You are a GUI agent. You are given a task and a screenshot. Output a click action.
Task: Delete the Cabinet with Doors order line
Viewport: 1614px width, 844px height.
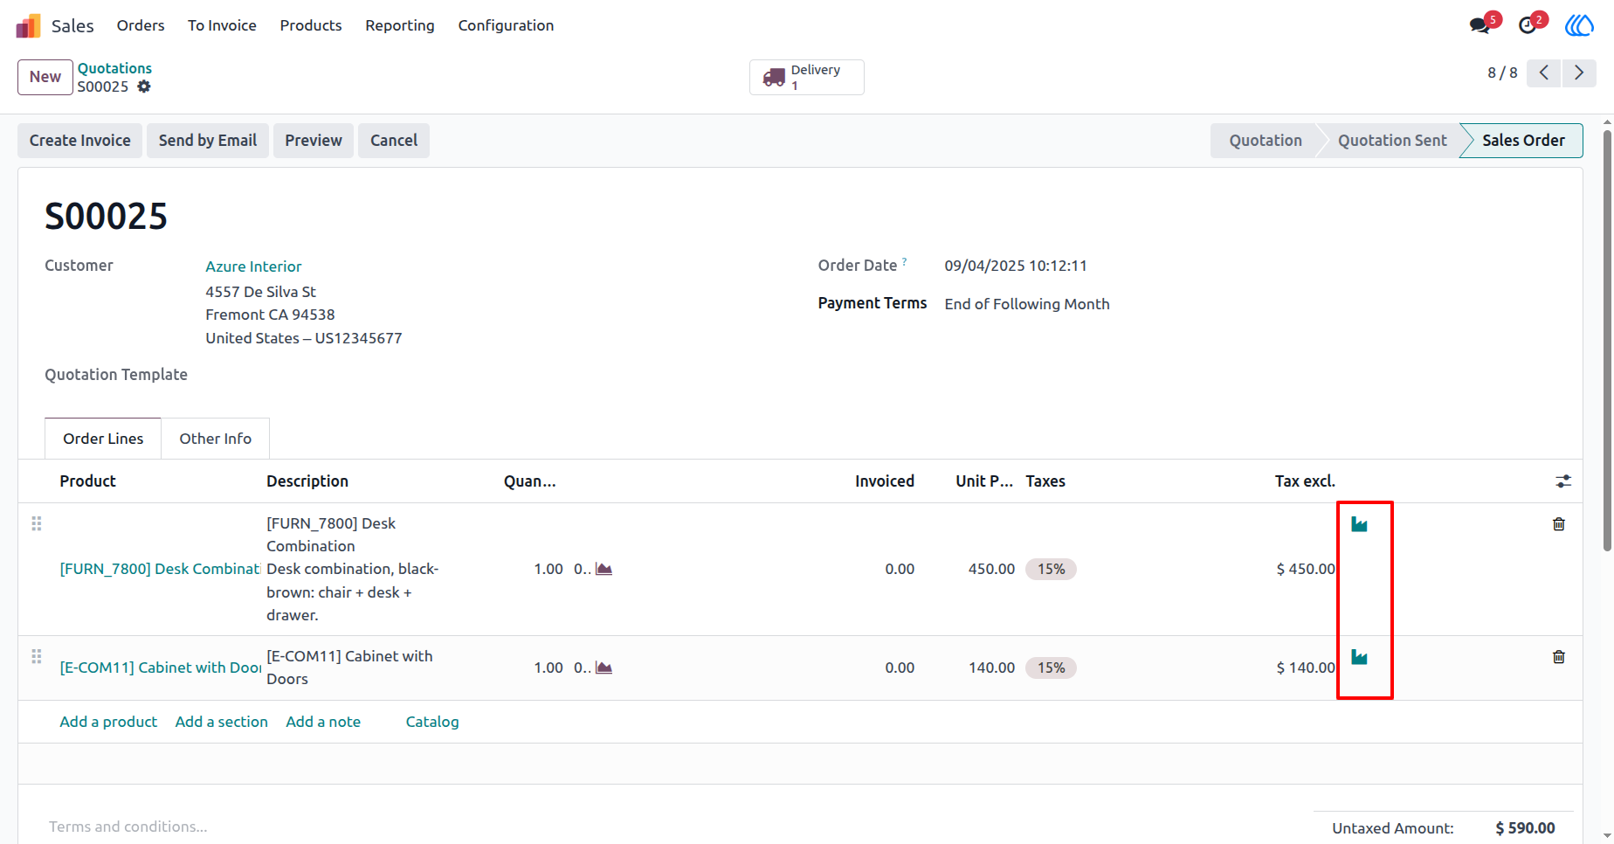(x=1559, y=657)
